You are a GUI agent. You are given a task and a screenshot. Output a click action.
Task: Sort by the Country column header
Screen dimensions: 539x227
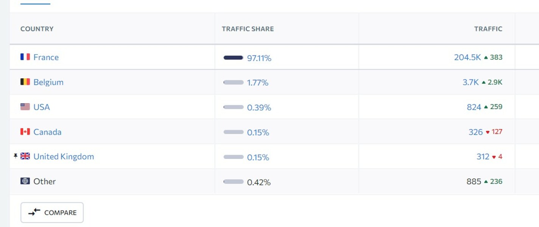tap(37, 29)
